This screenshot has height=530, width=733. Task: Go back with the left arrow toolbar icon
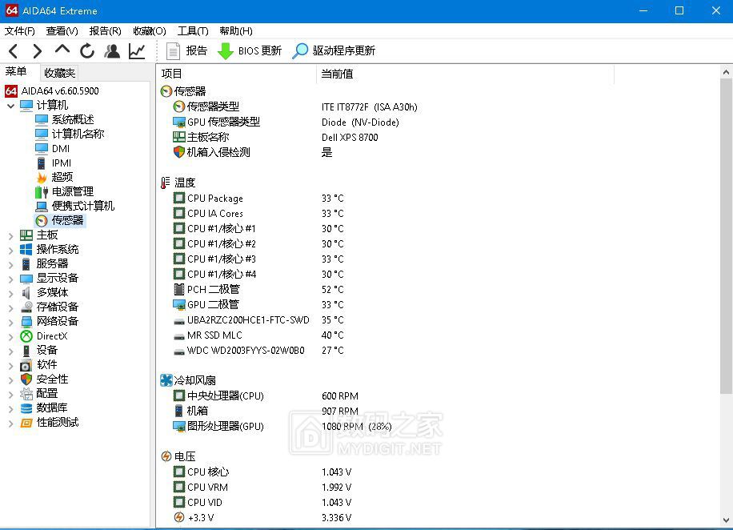click(x=13, y=50)
